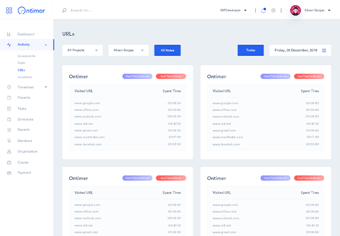Open the Screenshots submenu item
340x236 pixels.
pyautogui.click(x=27, y=56)
